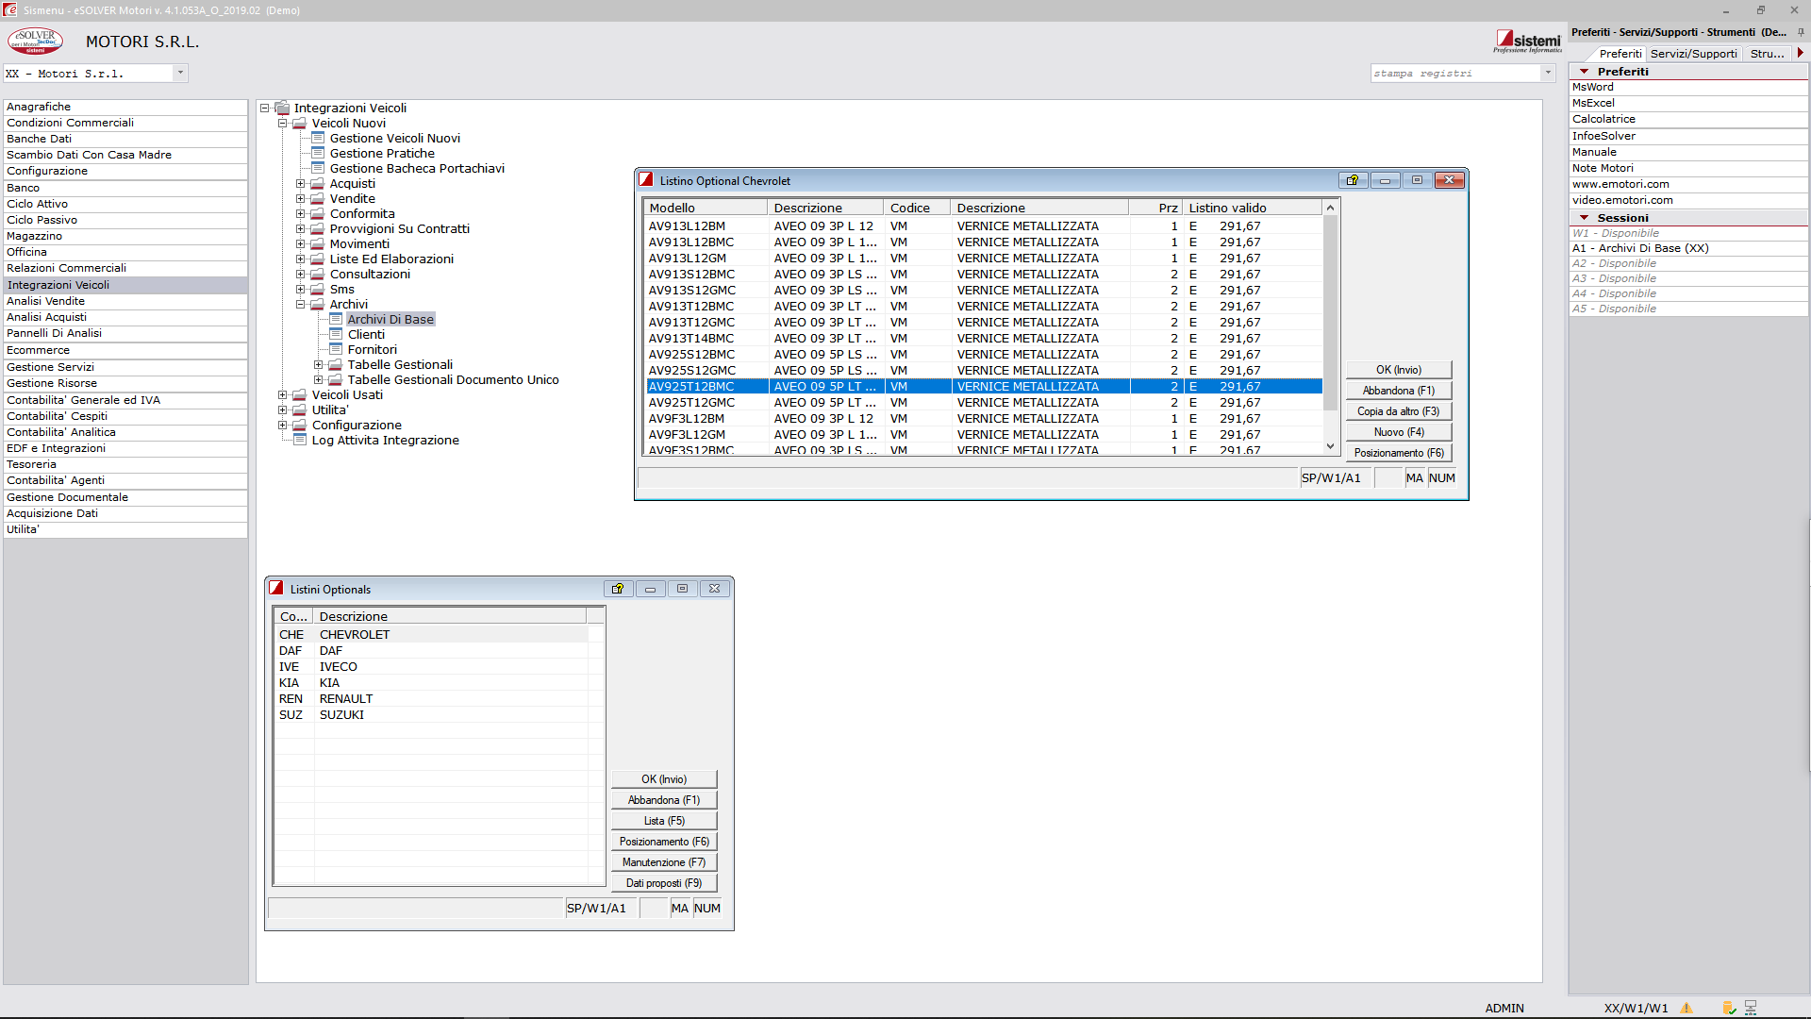The height and width of the screenshot is (1019, 1811).
Task: Click network computer icon in status bar
Action: [x=1751, y=1008]
